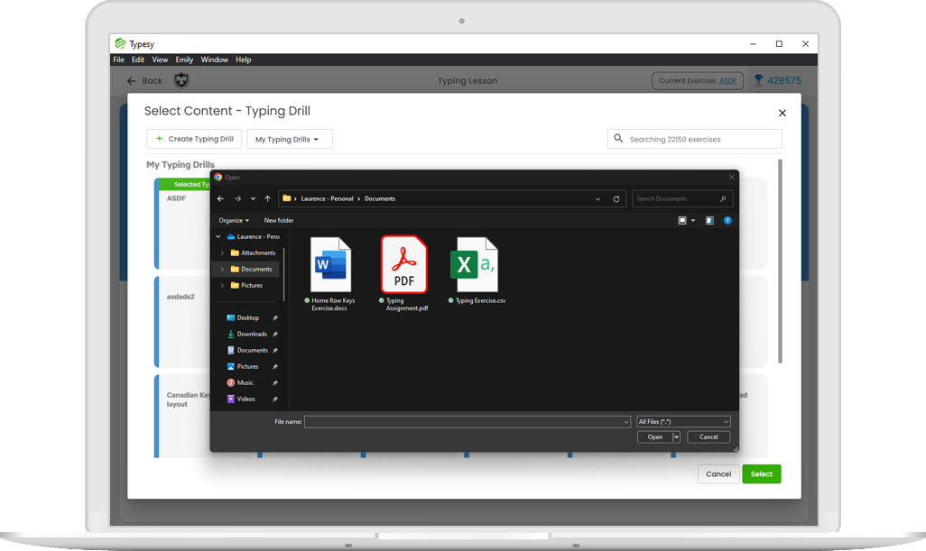Image resolution: width=926 pixels, height=551 pixels.
Task: Click New folder in the Open dialog
Action: click(279, 221)
